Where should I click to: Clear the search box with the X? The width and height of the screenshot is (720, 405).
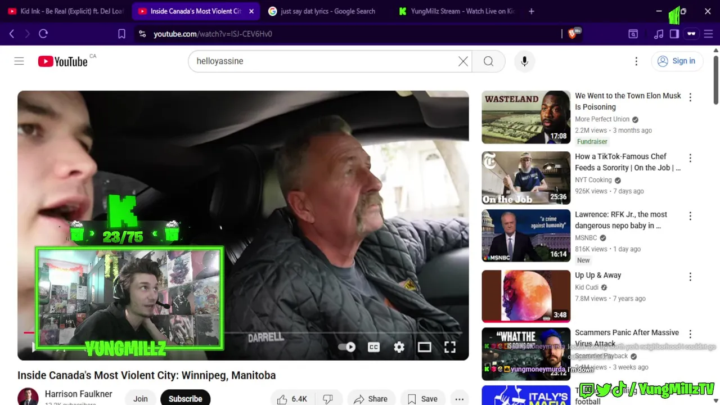463,61
